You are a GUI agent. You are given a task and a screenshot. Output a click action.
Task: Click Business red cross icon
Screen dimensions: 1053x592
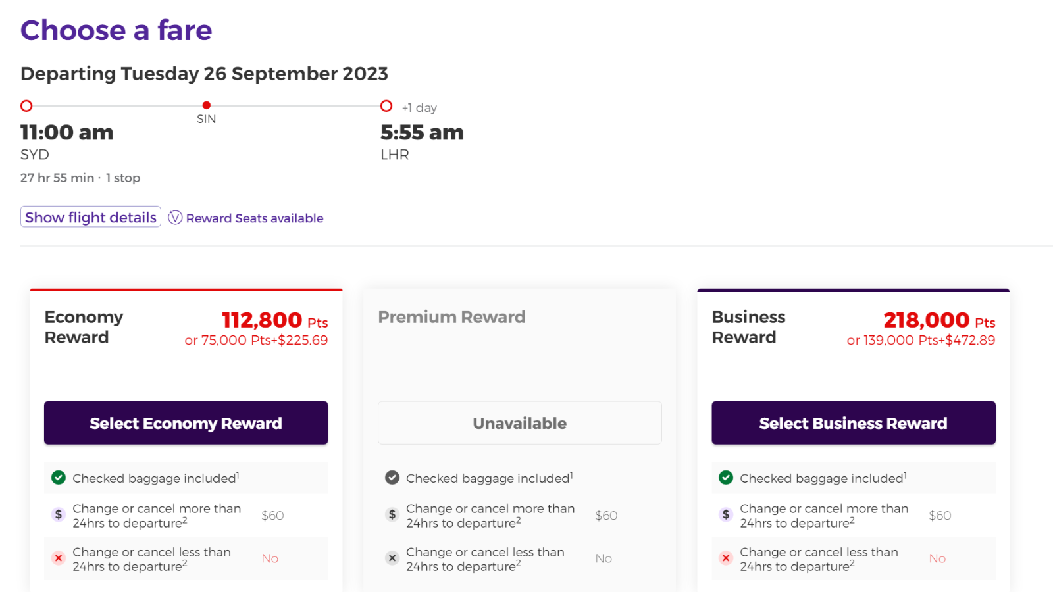click(x=726, y=558)
